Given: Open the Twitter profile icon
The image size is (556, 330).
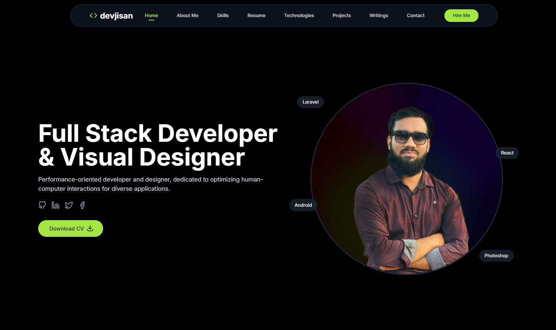Looking at the screenshot, I should click(69, 205).
